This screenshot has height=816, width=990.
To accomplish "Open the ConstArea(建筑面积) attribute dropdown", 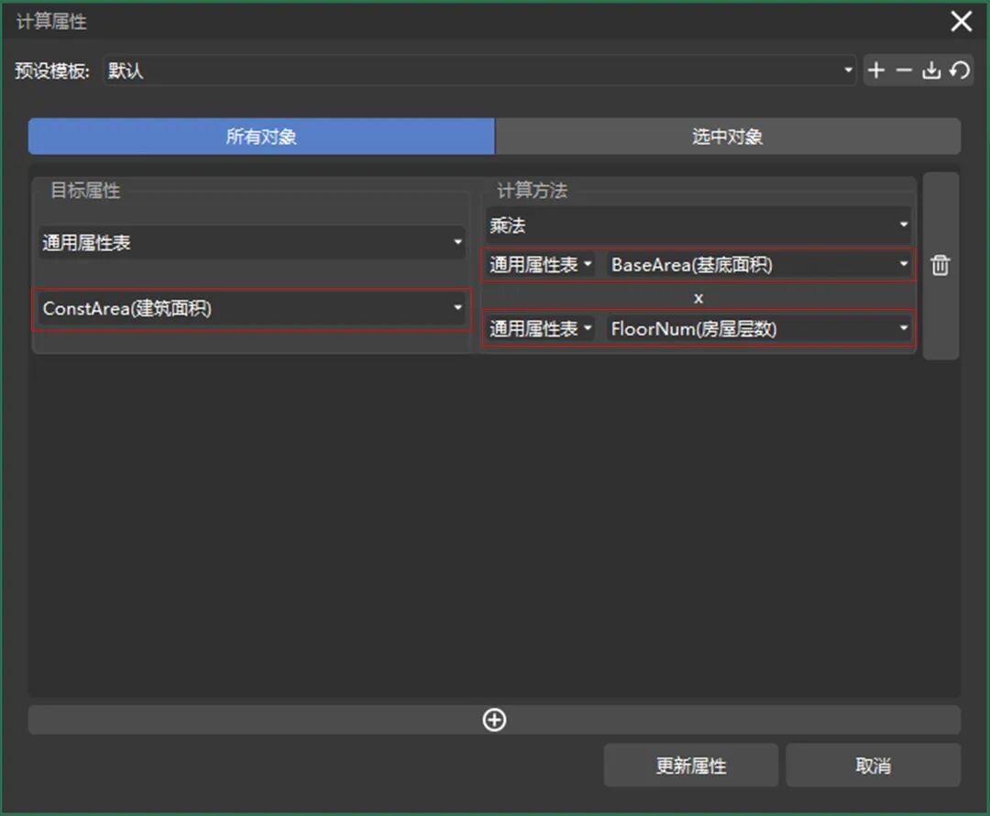I will pyautogui.click(x=252, y=309).
